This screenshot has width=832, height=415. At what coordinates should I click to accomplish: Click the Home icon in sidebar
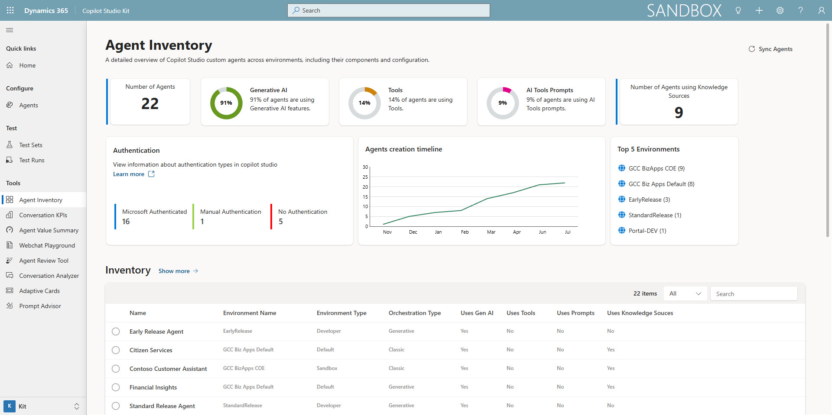[x=10, y=65]
